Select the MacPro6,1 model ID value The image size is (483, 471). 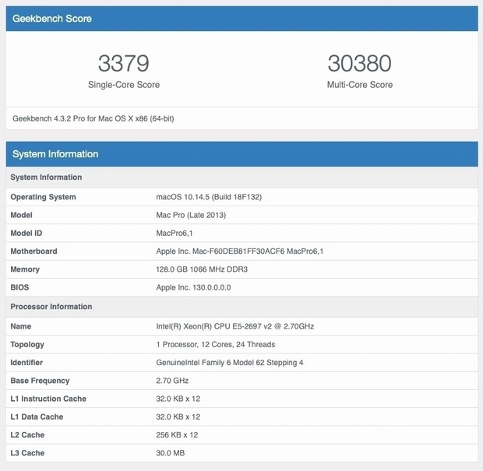175,233
